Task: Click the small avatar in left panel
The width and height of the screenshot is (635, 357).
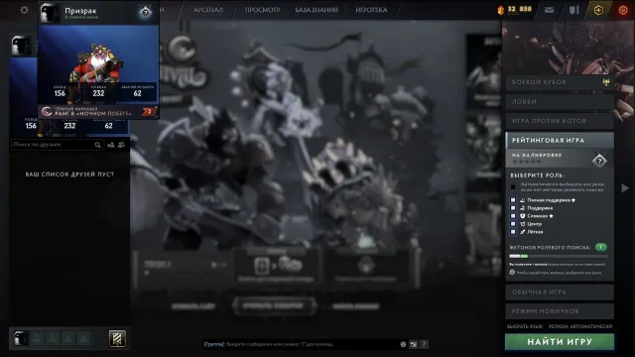Action: click(22, 45)
